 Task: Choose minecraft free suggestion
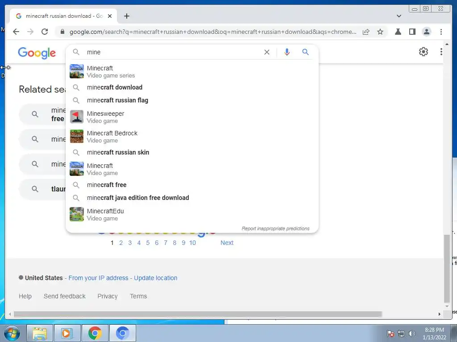pos(192,185)
